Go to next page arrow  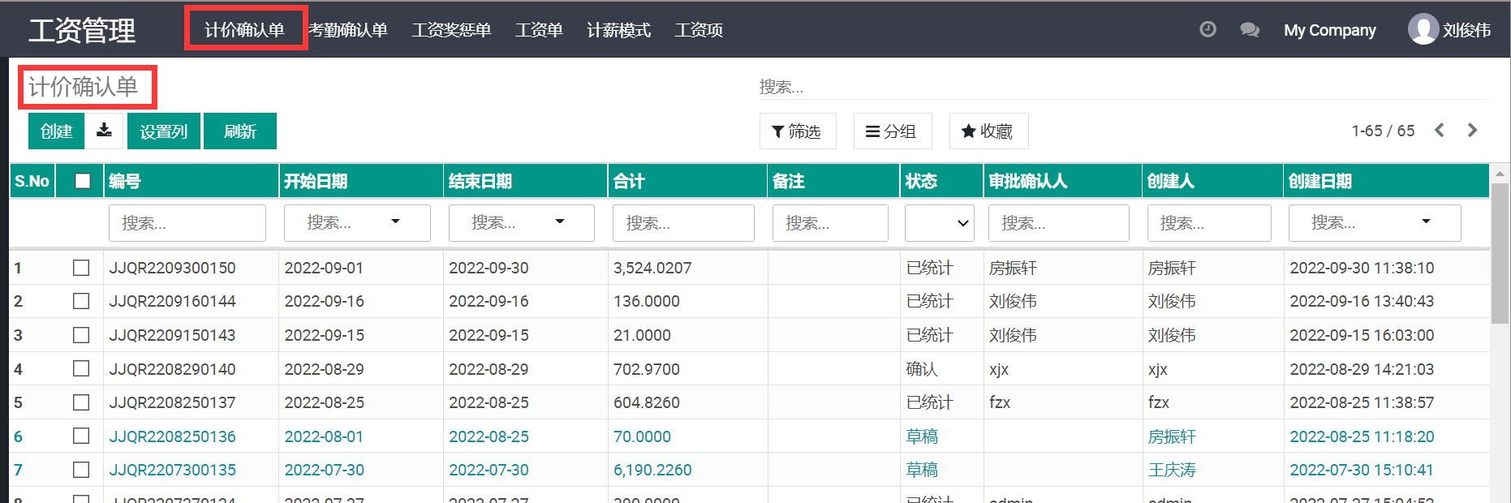pos(1472,131)
